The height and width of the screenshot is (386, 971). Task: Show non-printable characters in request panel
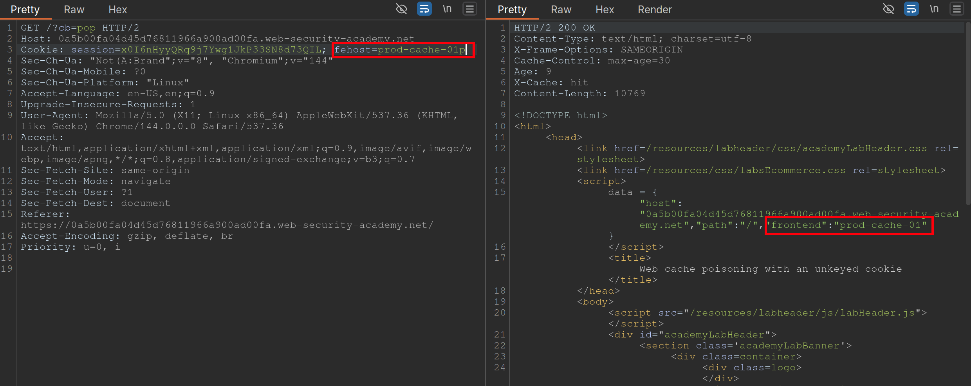point(447,9)
